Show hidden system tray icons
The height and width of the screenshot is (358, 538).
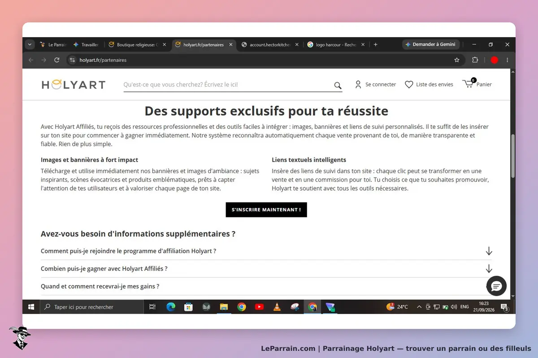pos(419,307)
